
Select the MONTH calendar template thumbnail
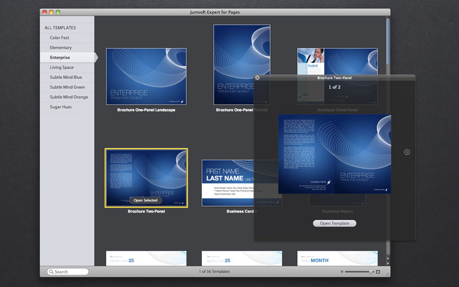[337, 258]
